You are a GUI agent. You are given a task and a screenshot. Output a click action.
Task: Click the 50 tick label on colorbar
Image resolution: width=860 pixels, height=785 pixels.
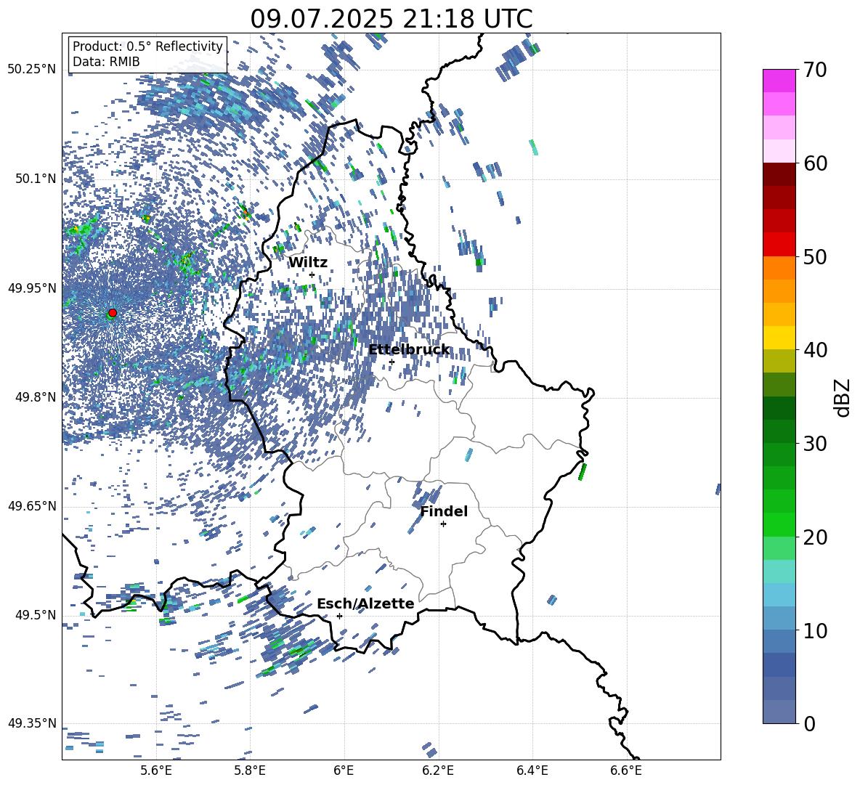coord(816,257)
